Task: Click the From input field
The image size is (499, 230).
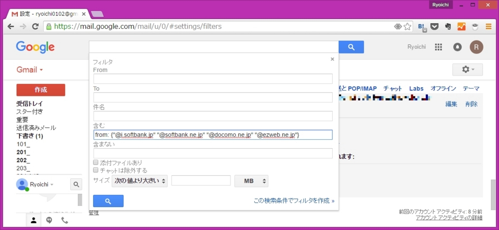Action: (x=213, y=78)
